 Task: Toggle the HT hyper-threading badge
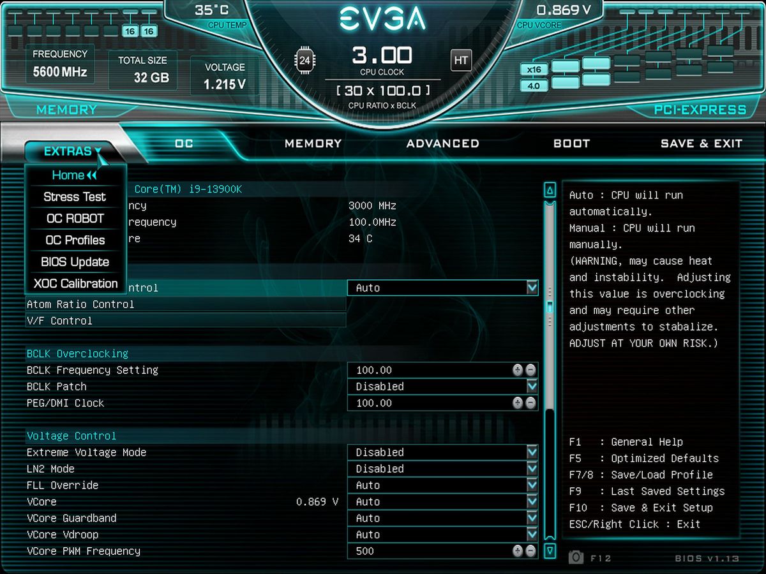click(460, 61)
